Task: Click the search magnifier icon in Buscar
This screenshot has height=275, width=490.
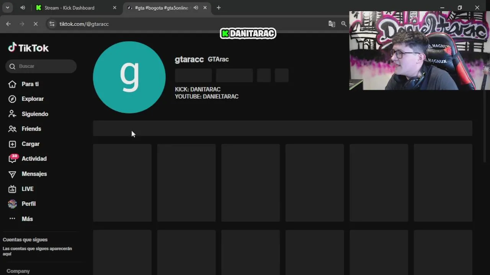Action: point(12,66)
